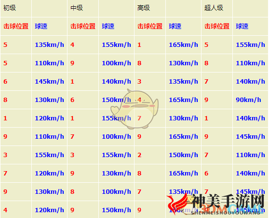Click 140km/h in the 中级 speed column
Screen dimensions: 269x218
click(x=117, y=81)
